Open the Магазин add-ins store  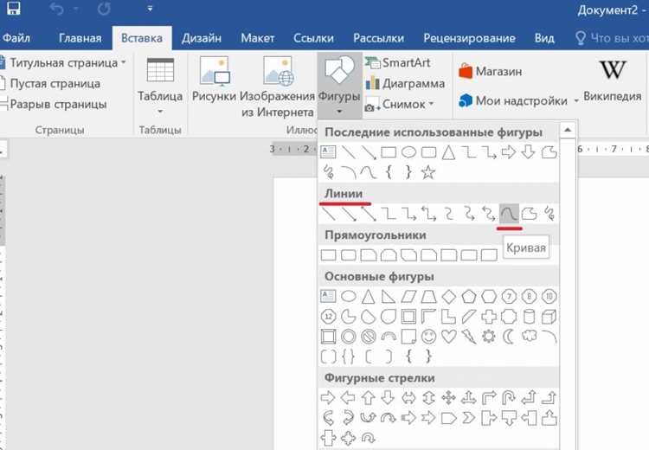pyautogui.click(x=490, y=71)
